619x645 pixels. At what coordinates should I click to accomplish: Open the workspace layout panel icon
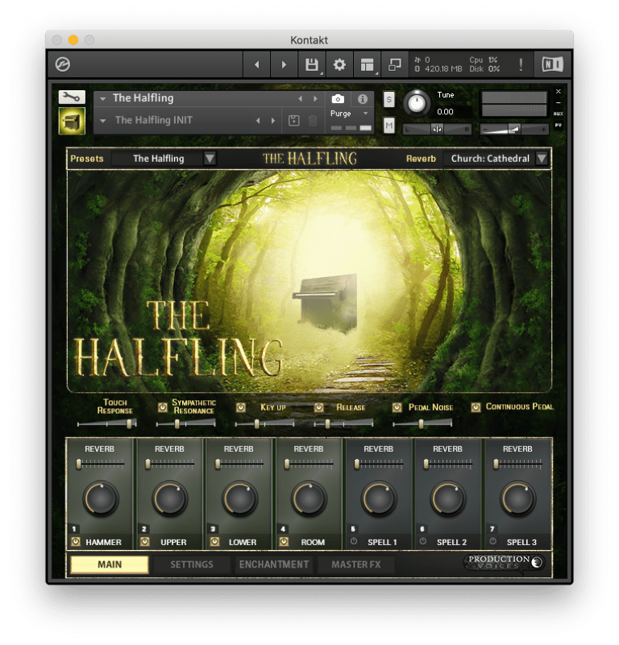pyautogui.click(x=367, y=64)
